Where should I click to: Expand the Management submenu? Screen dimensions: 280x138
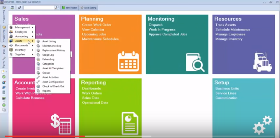pyautogui.click(x=22, y=27)
